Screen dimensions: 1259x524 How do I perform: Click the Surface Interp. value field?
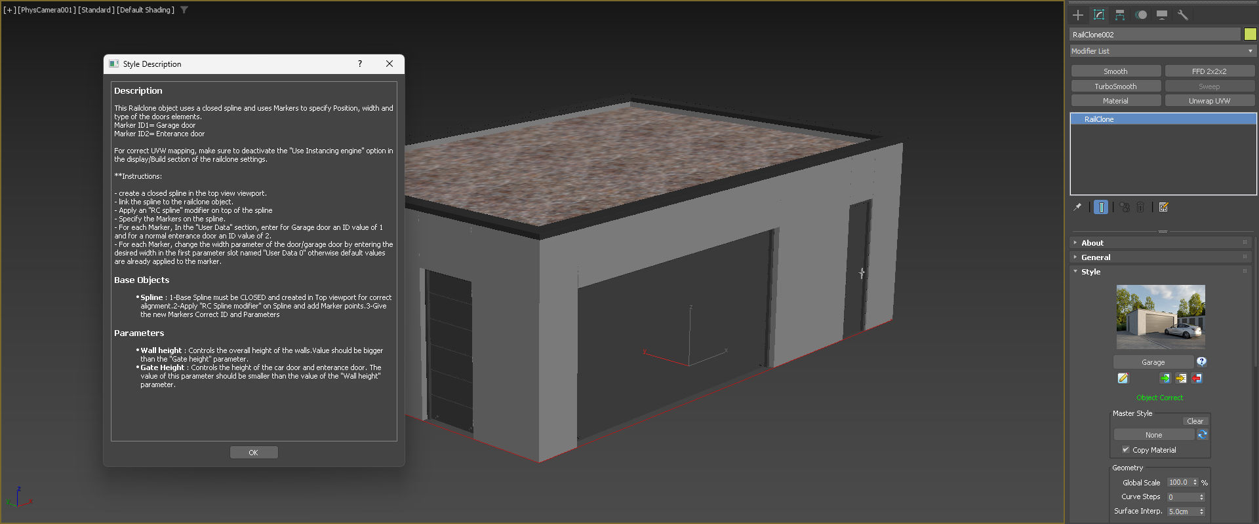pyautogui.click(x=1182, y=512)
